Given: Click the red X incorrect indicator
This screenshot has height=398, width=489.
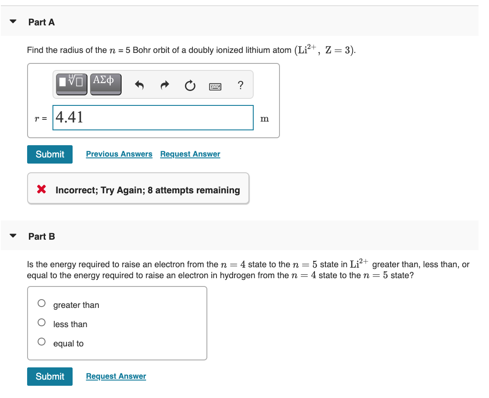Looking at the screenshot, I should (x=42, y=189).
